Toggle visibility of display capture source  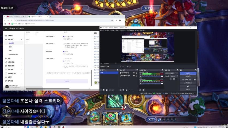(134, 76)
